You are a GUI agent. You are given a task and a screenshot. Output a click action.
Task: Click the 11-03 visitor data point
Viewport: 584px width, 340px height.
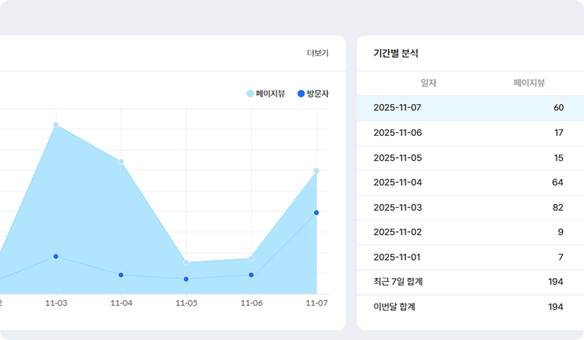[x=56, y=257]
